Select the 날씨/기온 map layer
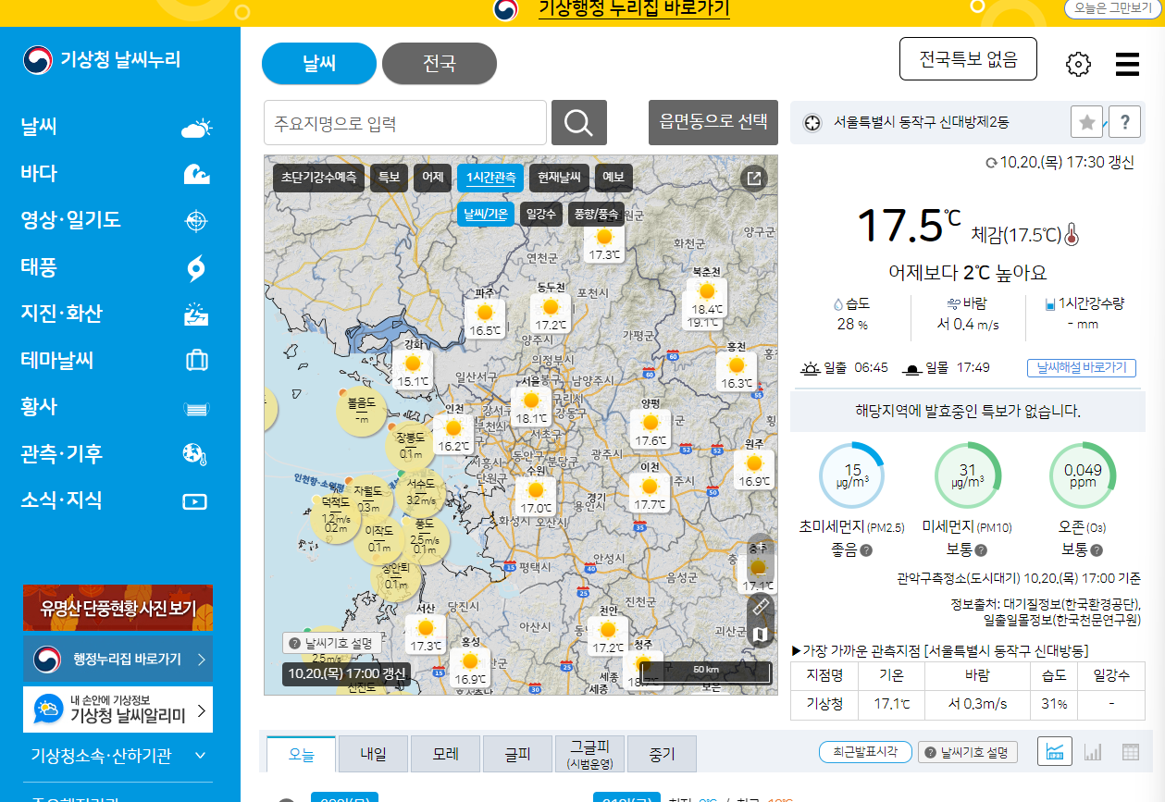Screen dimensions: 1165x802 (486, 215)
